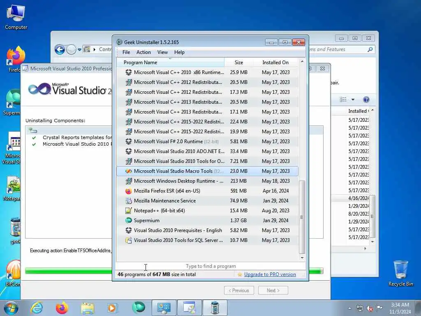Sort list by Size column header
This screenshot has height=316, width=421.
click(239, 63)
